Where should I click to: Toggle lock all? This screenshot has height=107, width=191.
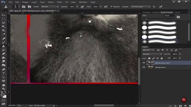[x=162, y=58]
